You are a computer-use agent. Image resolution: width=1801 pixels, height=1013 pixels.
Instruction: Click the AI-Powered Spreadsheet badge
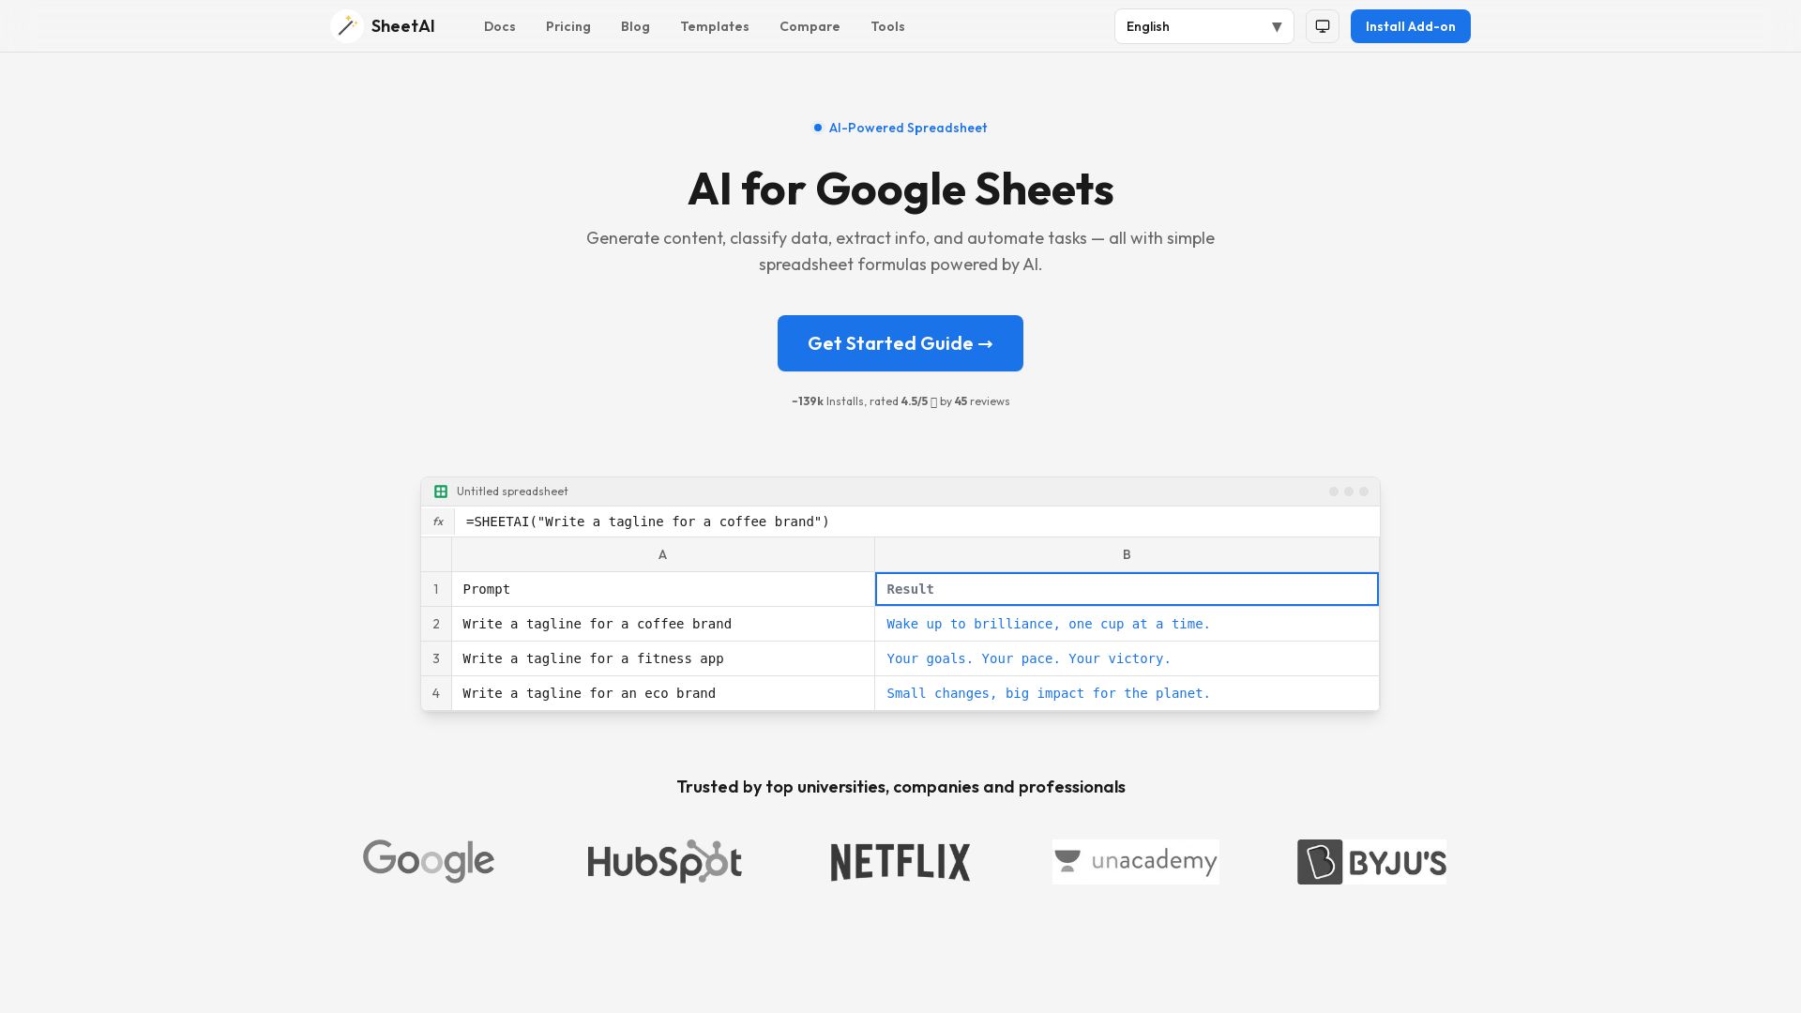pos(900,128)
